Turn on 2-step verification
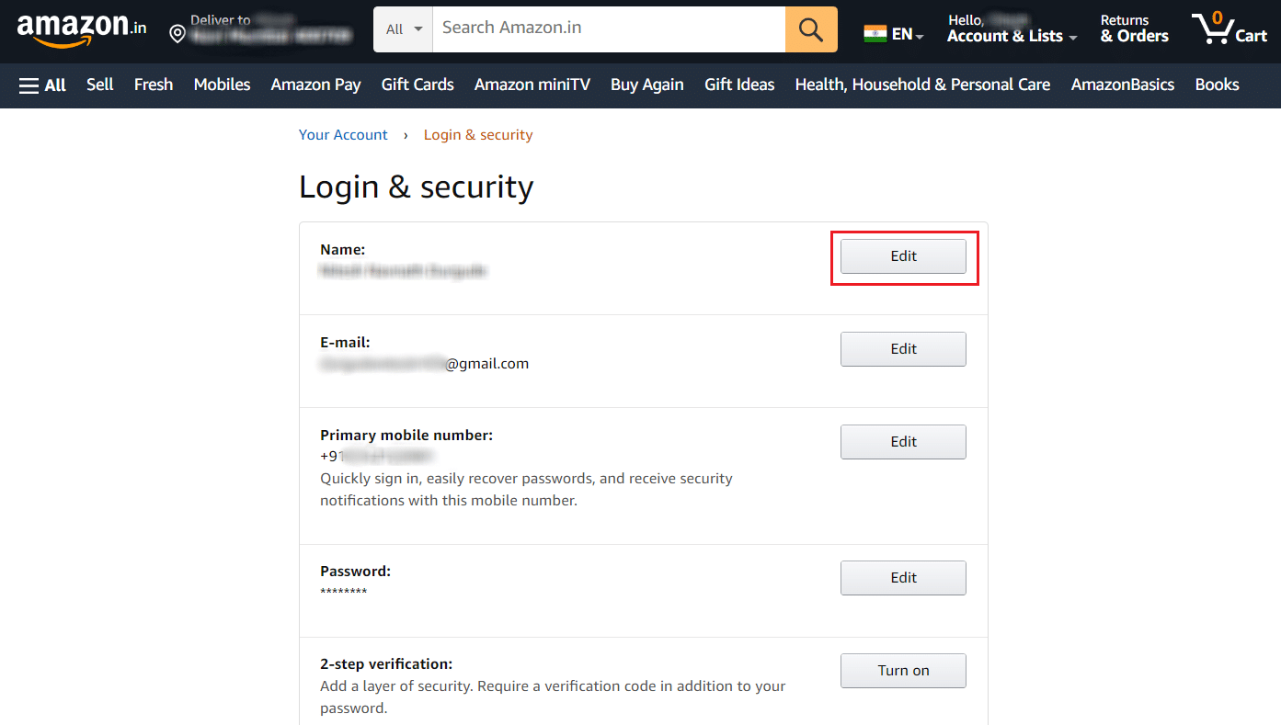This screenshot has height=725, width=1281. point(902,670)
